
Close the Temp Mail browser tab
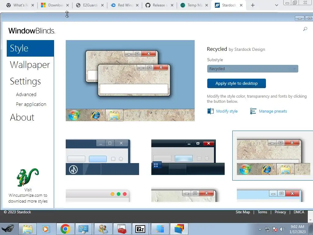207,5
